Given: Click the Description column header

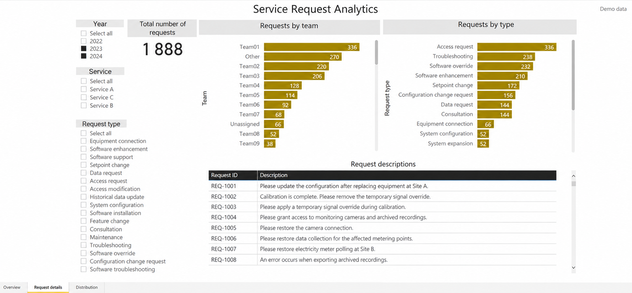Looking at the screenshot, I should pos(407,175).
